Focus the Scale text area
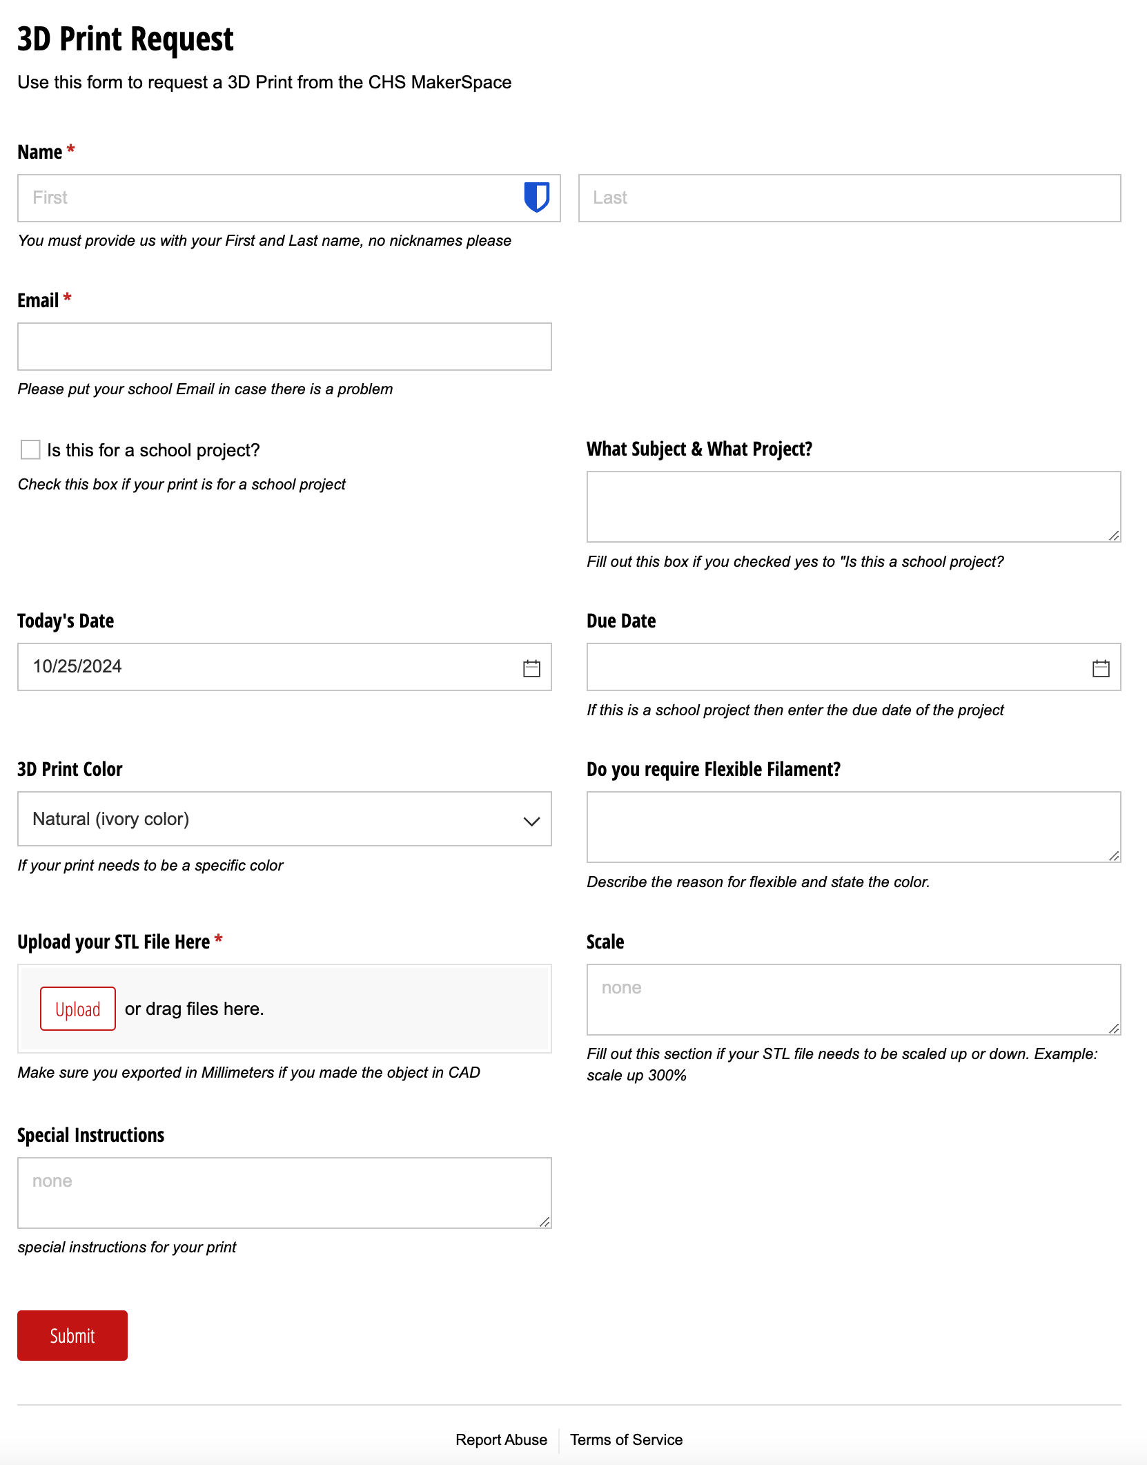 coord(853,999)
